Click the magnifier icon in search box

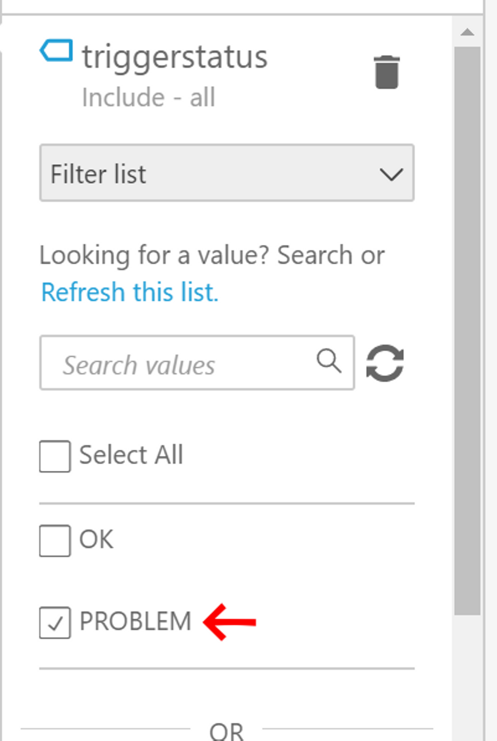(329, 361)
